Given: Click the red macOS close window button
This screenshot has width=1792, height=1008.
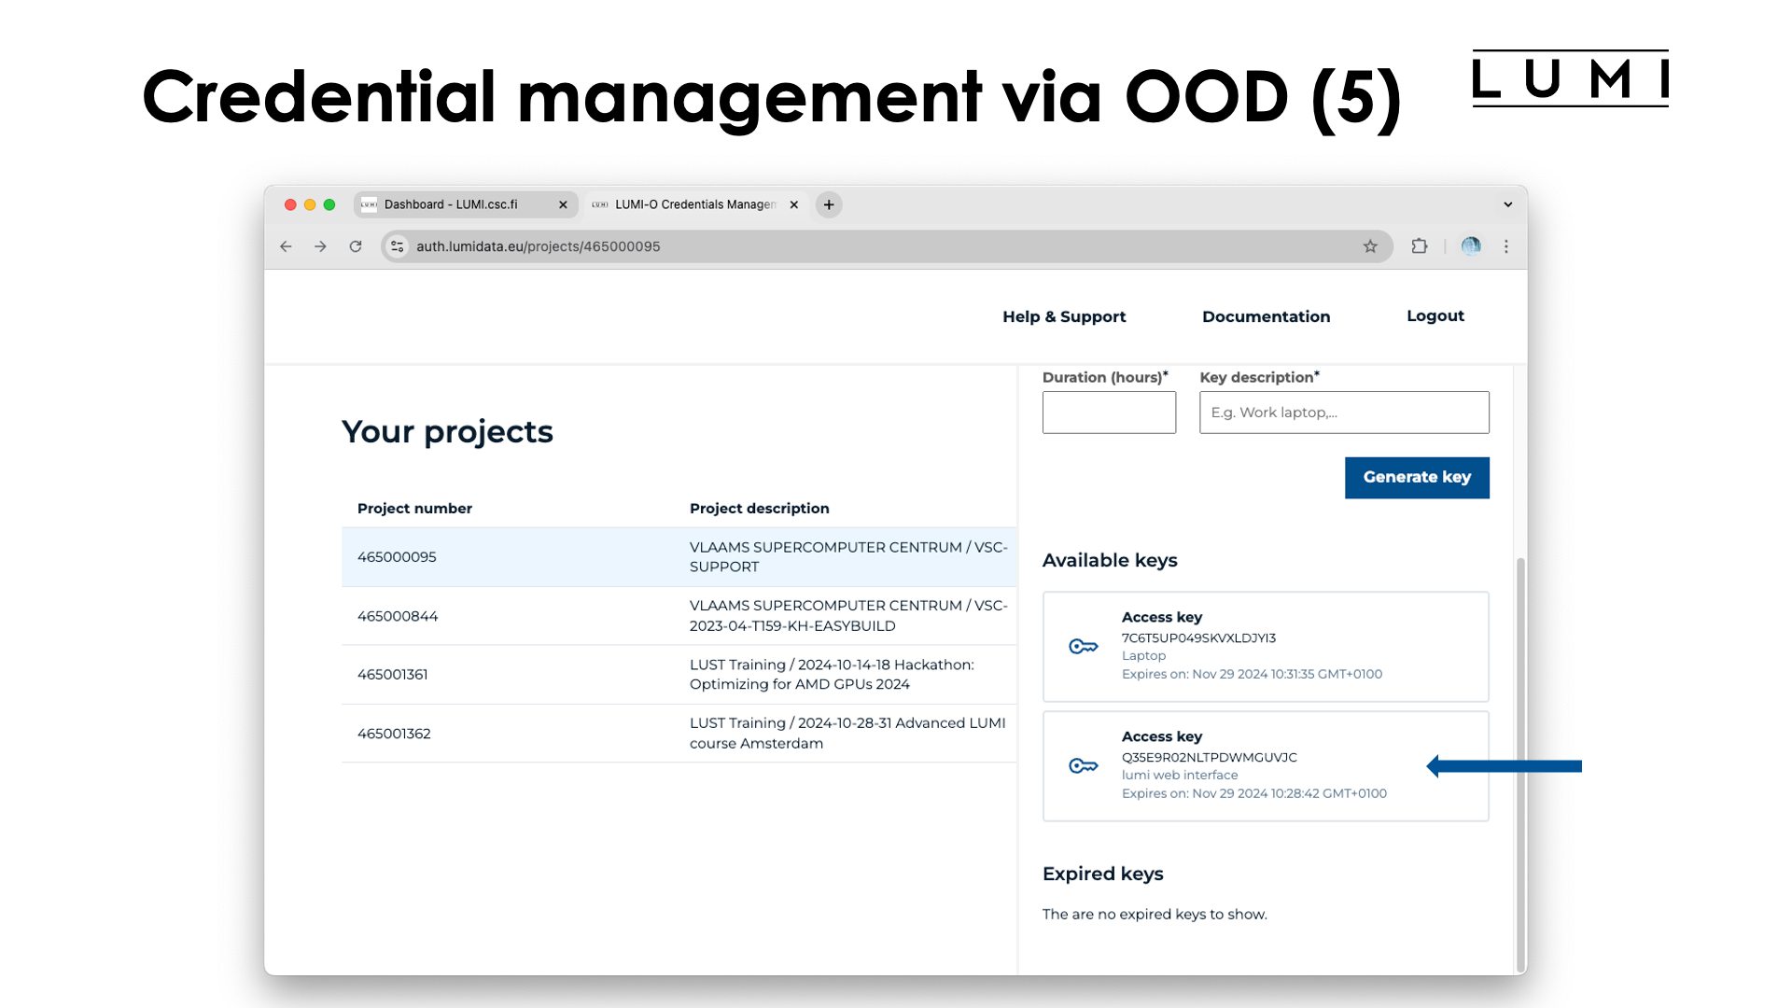Looking at the screenshot, I should pyautogui.click(x=290, y=204).
